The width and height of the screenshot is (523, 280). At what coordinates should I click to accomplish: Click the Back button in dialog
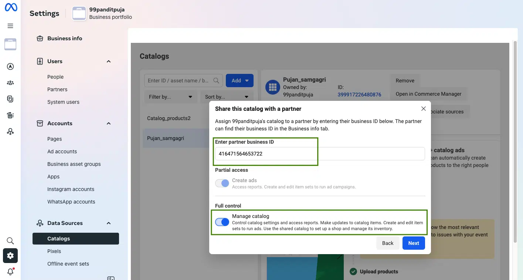coord(388,243)
